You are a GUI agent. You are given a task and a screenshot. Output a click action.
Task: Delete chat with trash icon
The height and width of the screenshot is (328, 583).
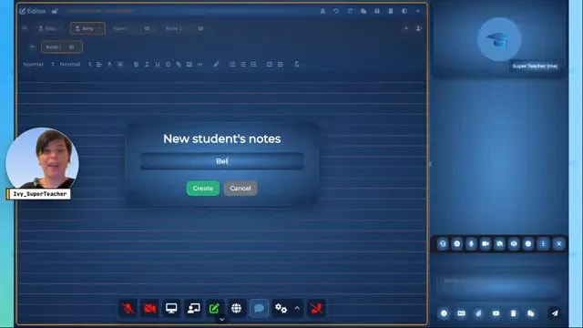pos(513,313)
